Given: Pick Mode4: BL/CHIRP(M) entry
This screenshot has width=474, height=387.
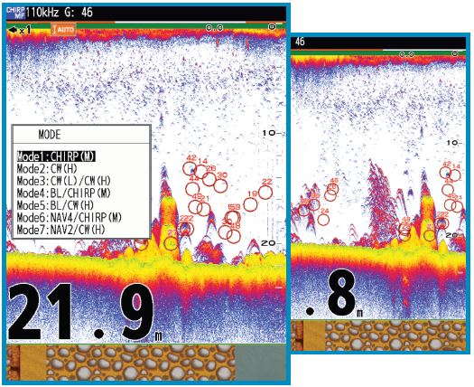Looking at the screenshot, I should coord(64,193).
